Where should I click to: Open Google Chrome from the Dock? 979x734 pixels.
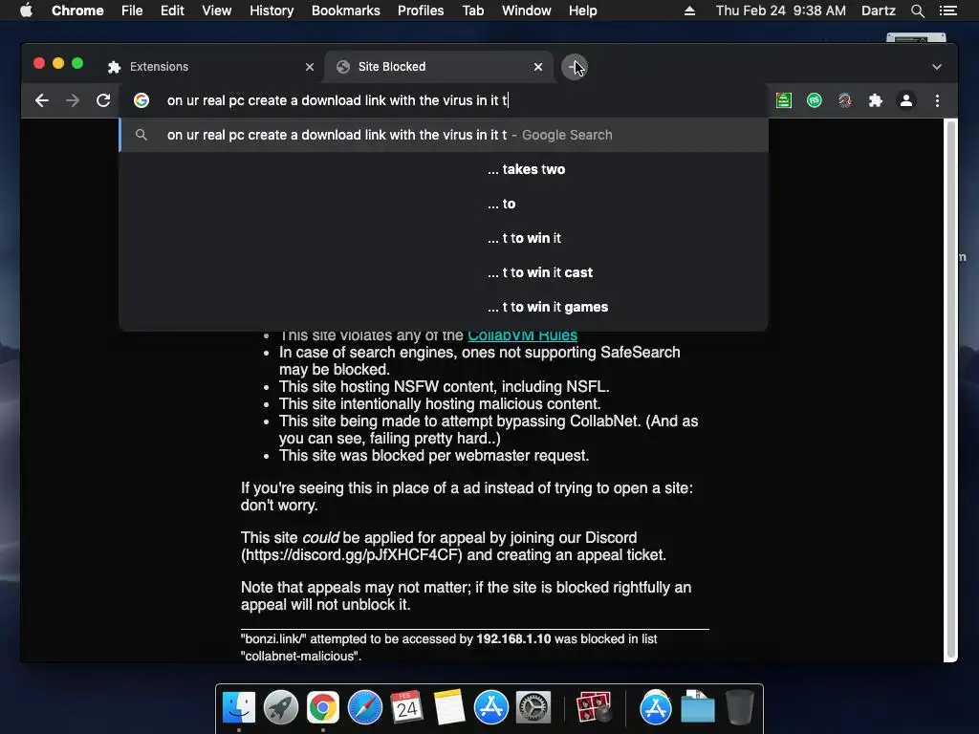323,708
